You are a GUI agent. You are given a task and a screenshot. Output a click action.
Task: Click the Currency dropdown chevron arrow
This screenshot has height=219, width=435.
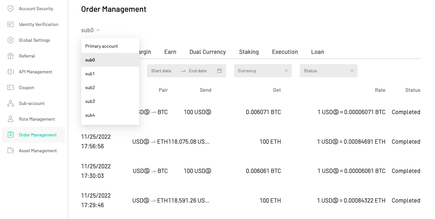coord(286,71)
